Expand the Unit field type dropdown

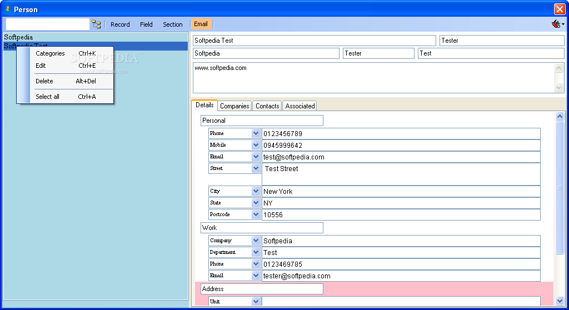[x=256, y=301]
